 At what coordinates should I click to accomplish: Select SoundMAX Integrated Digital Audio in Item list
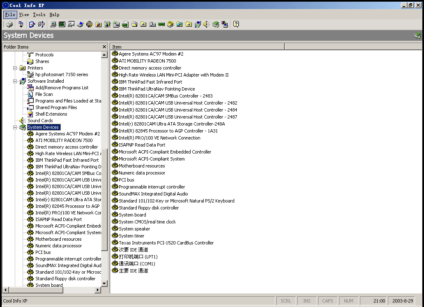point(153,194)
